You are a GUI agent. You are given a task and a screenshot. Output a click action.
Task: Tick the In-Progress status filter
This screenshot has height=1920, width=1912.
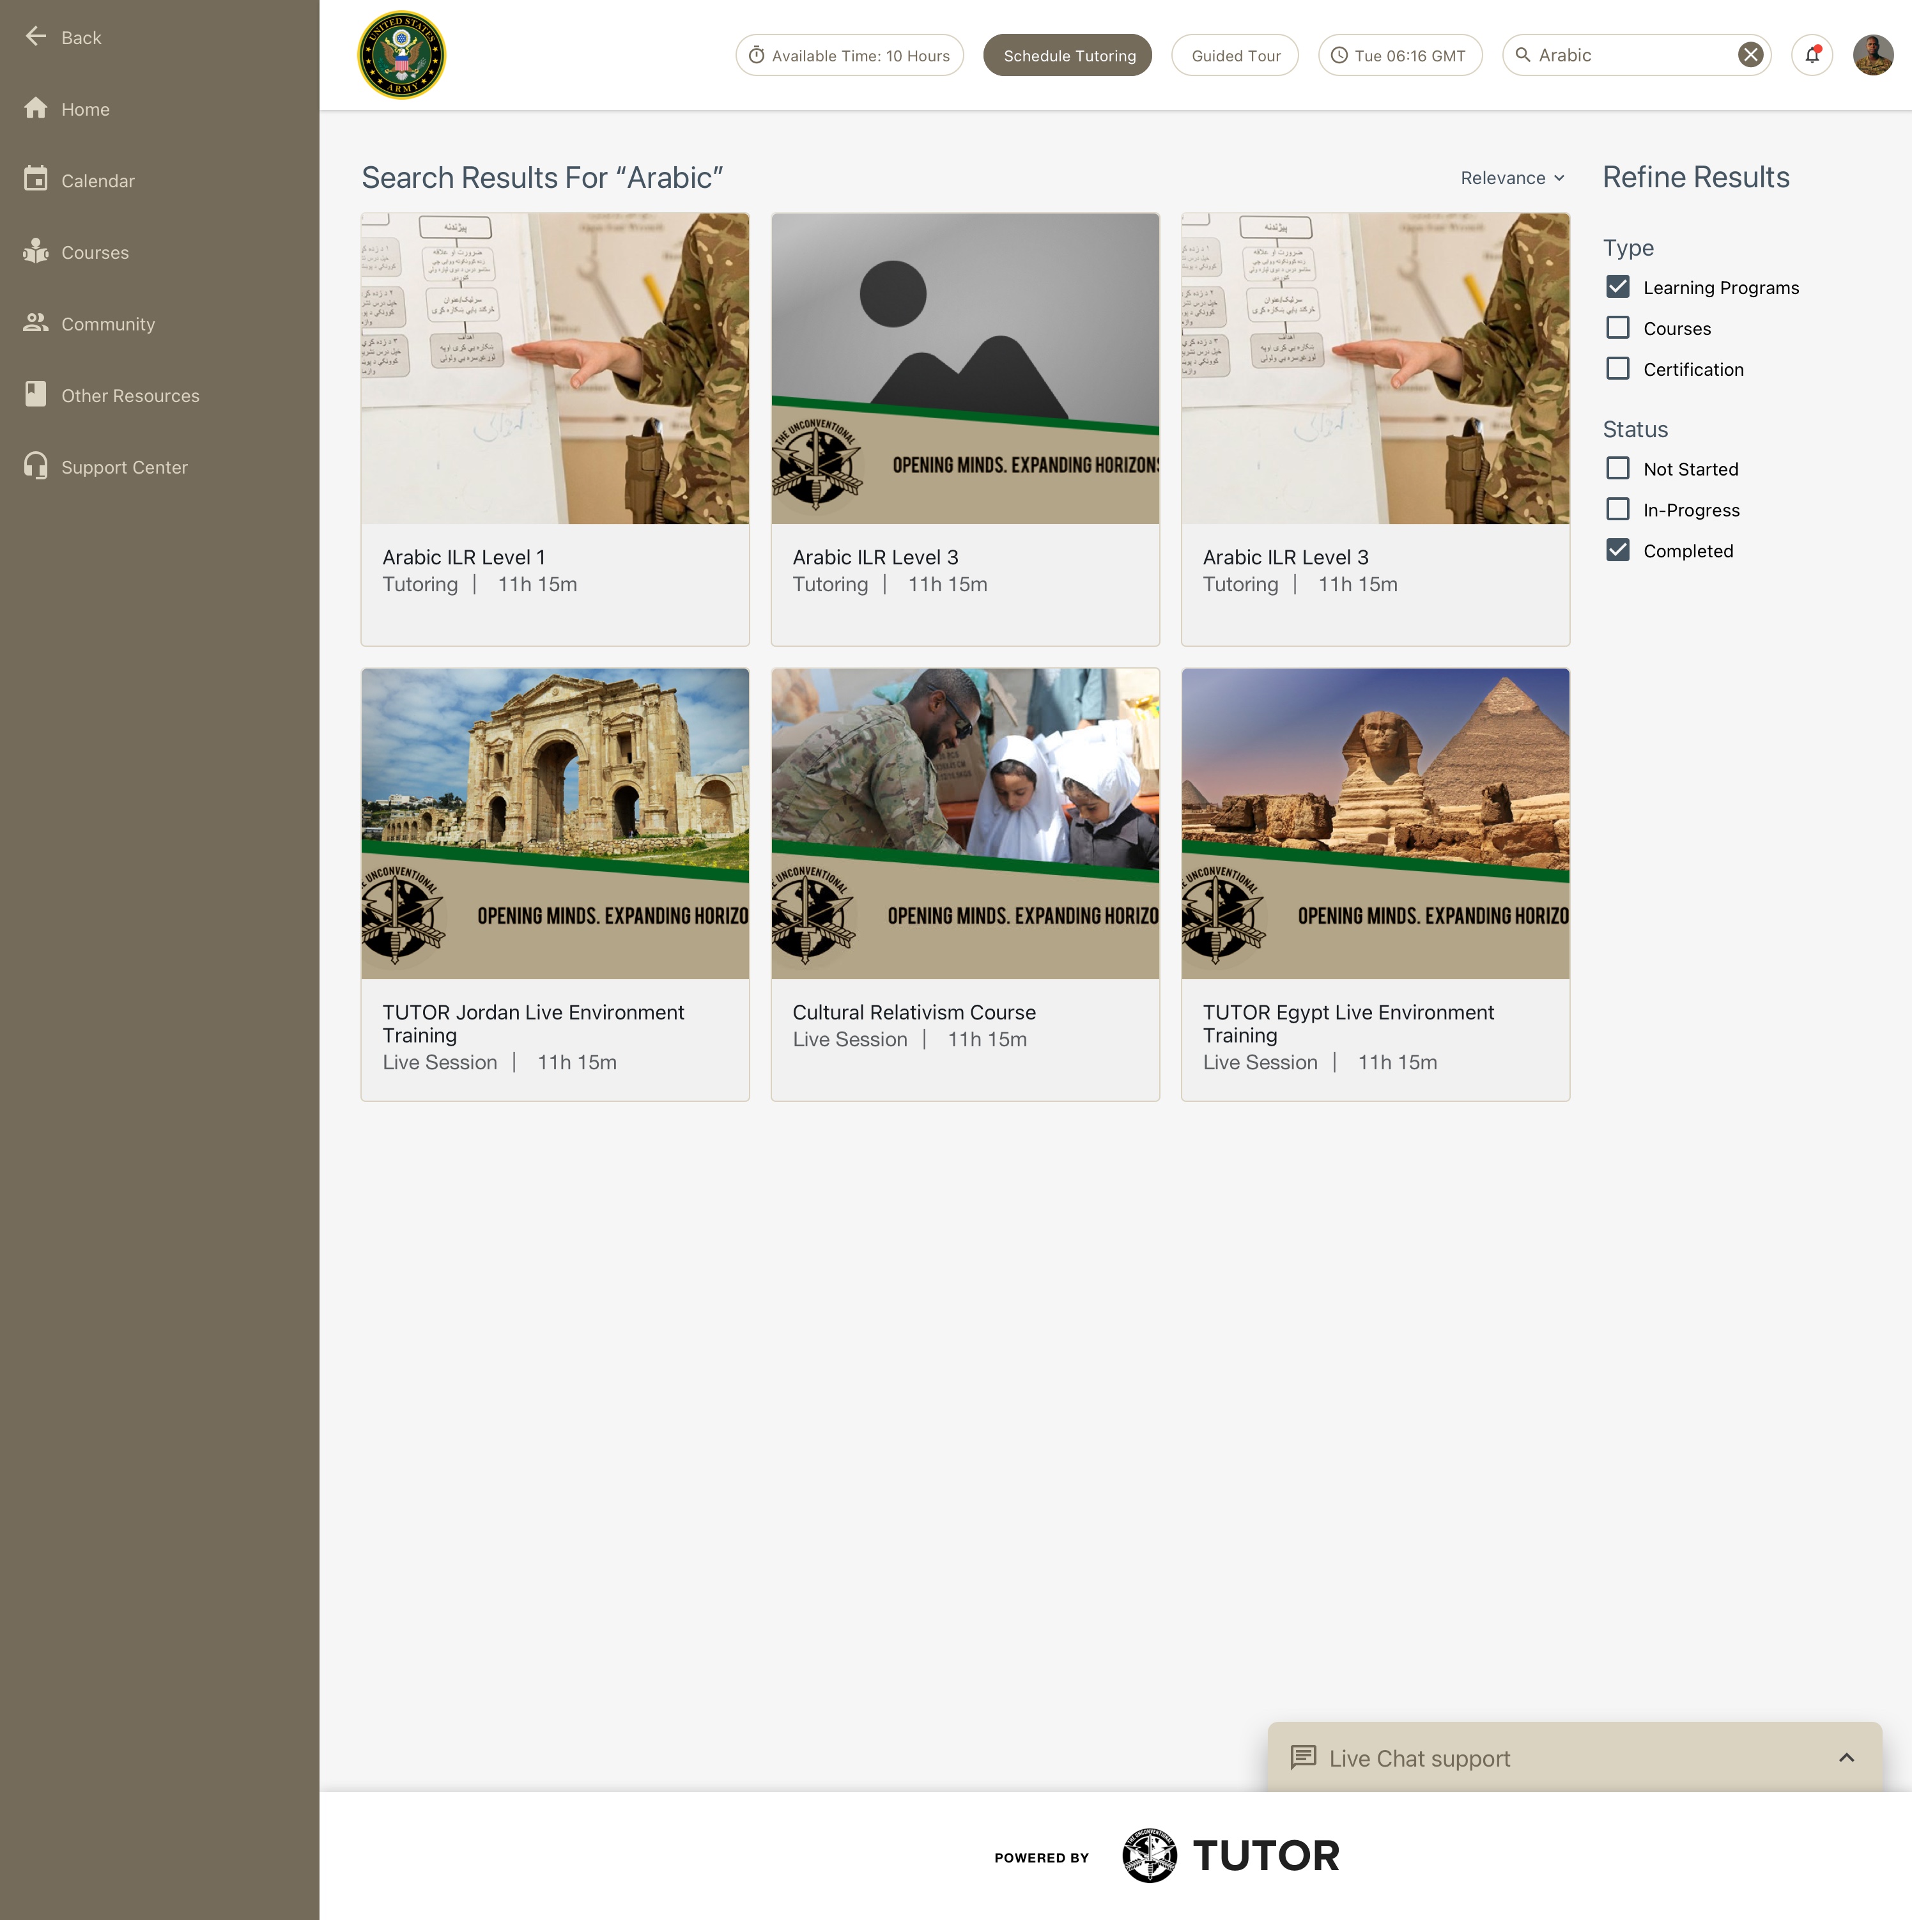click(x=1618, y=509)
